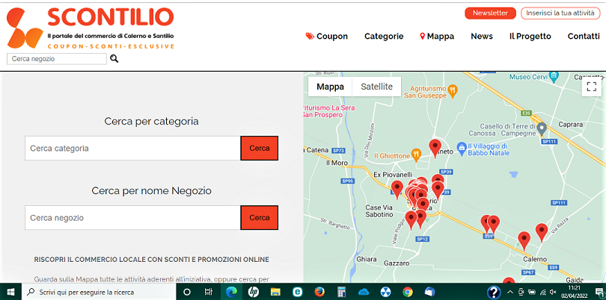
Task: Open the Contatti page
Action: click(x=584, y=37)
